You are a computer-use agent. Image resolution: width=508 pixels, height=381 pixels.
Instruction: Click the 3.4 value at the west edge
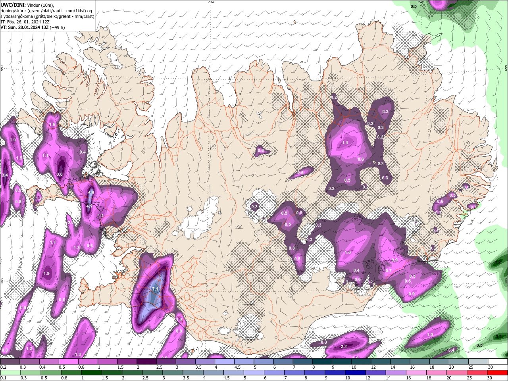coord(5,175)
